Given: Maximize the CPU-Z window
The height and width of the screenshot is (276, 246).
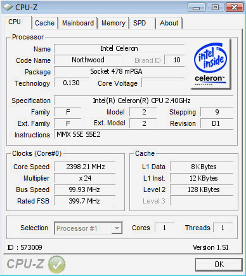Looking at the screenshot, I should click(215, 8).
